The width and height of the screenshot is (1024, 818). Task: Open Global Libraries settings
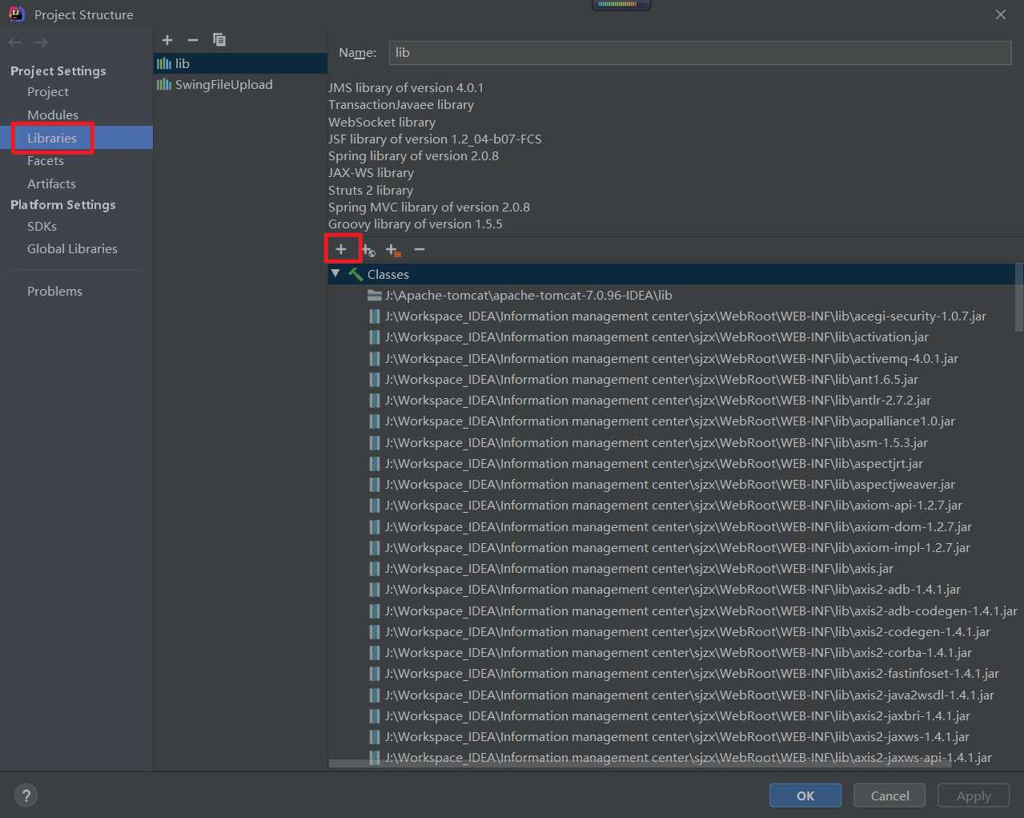coord(72,249)
